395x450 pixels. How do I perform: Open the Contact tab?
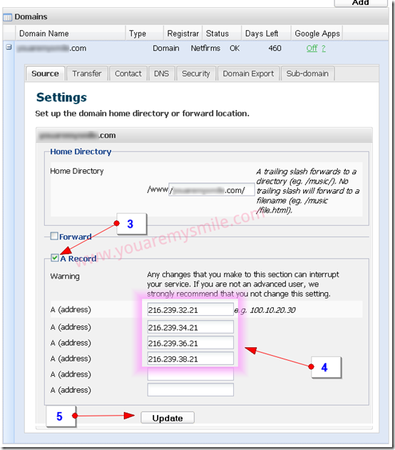(x=128, y=74)
